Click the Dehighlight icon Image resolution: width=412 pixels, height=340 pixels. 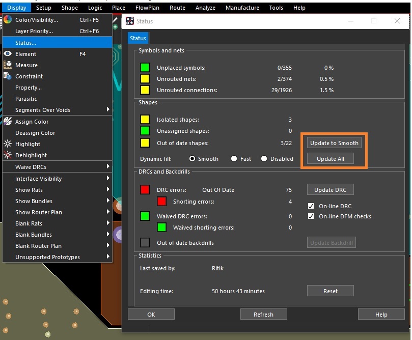pos(8,155)
